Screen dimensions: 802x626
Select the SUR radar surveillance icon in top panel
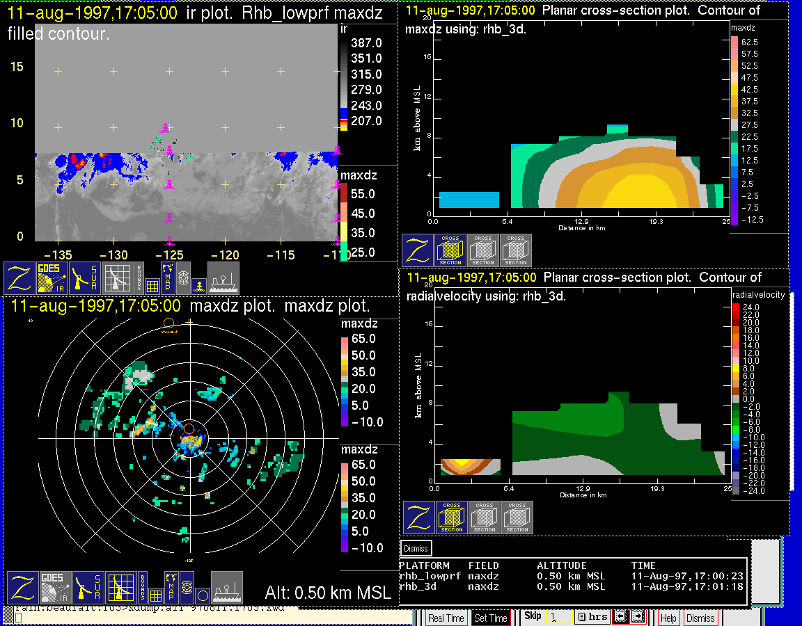(86, 278)
